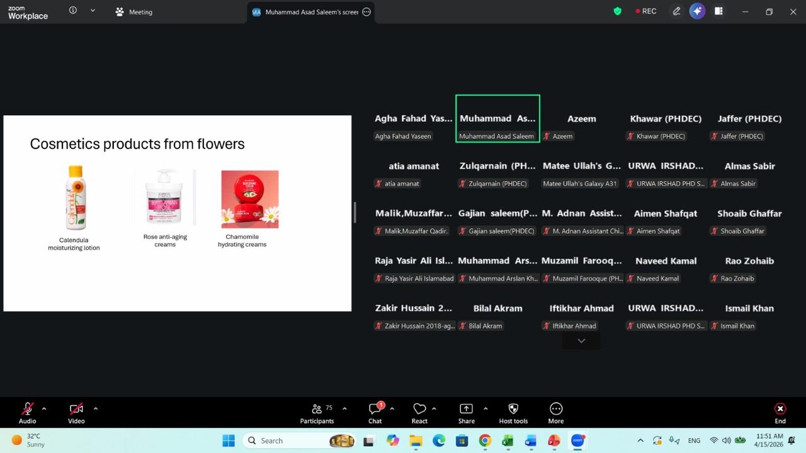Click the Share screen icon

[x=466, y=413]
